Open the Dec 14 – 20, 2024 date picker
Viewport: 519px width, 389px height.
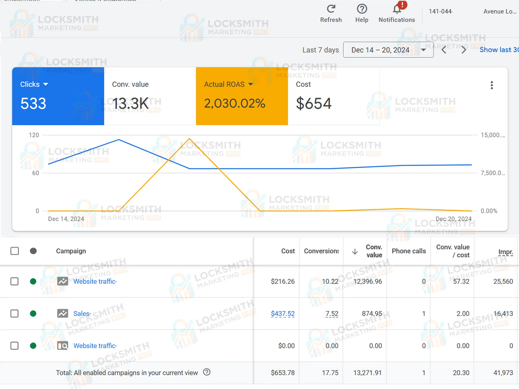point(388,50)
